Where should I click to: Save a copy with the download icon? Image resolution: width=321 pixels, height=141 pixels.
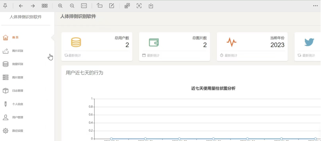[x=151, y=6]
